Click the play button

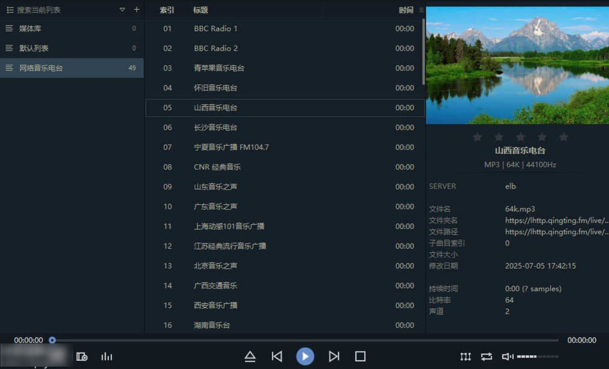[305, 356]
